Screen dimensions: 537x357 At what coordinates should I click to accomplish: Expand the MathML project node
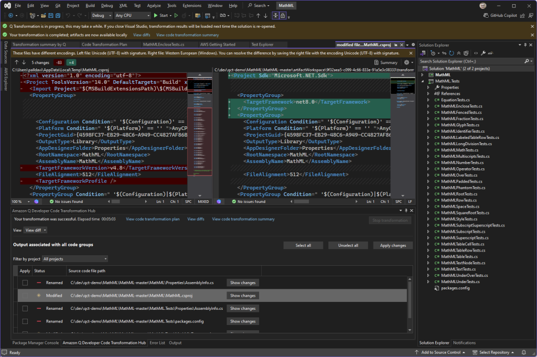(x=423, y=75)
